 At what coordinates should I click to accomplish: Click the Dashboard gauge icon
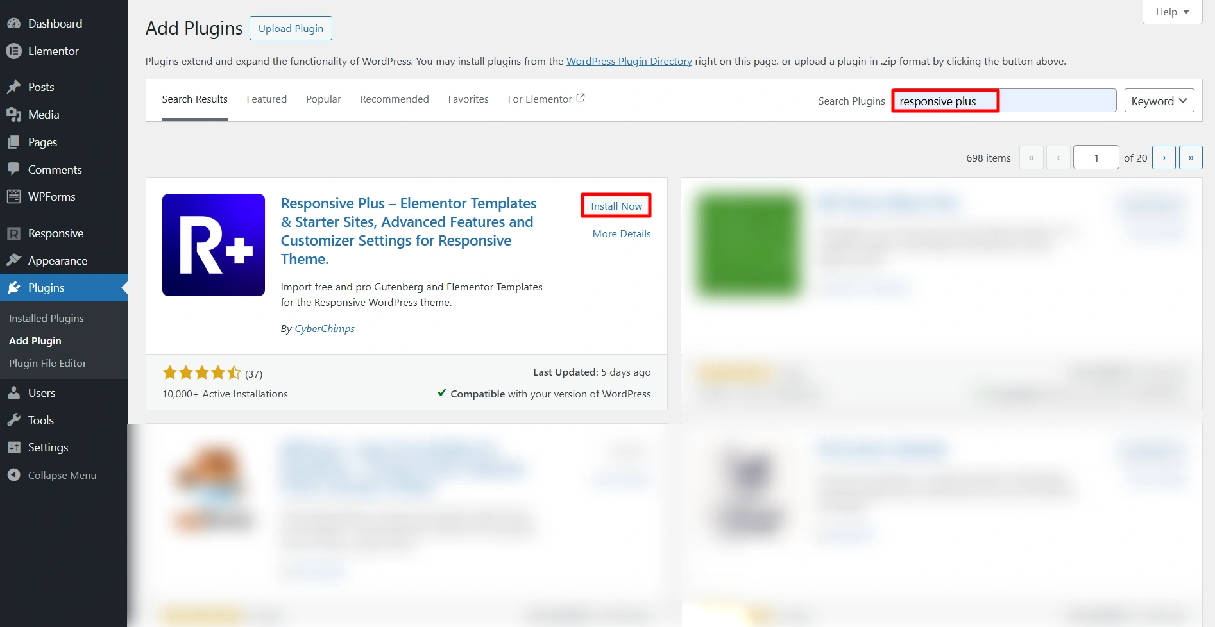click(x=14, y=24)
